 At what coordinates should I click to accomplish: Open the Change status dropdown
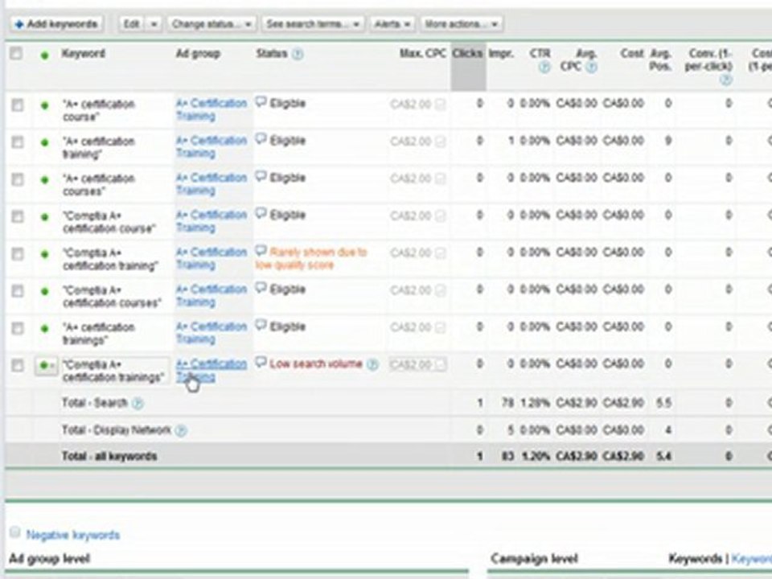click(211, 23)
